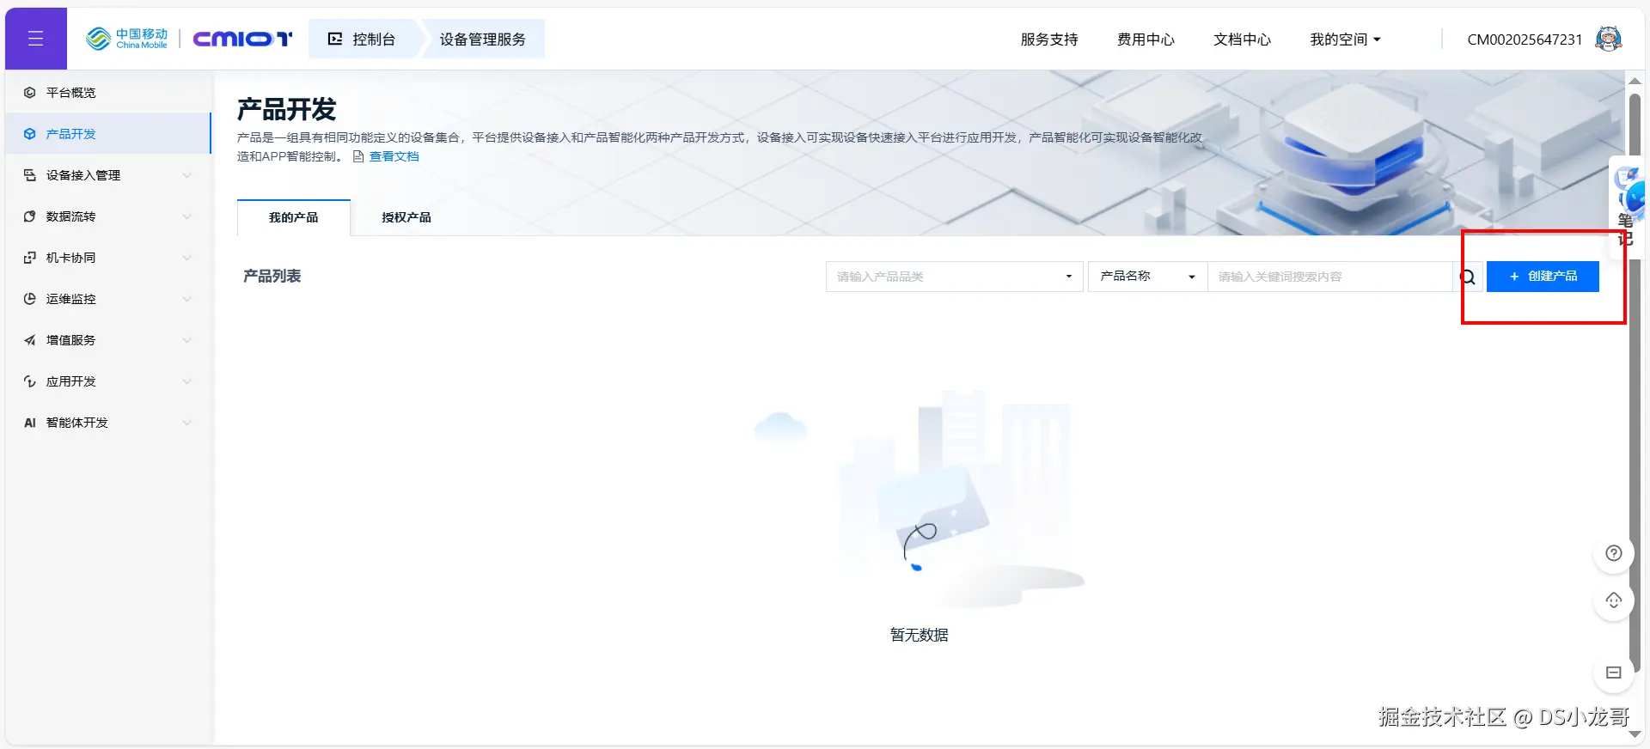
Task: Open 服务支持 in the top navigation
Action: click(1049, 40)
